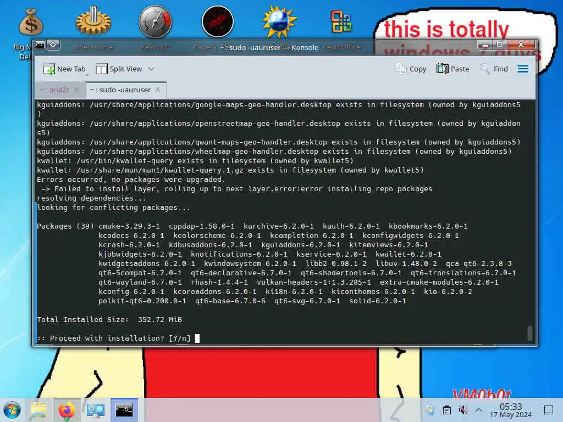The width and height of the screenshot is (563, 422).
Task: Close the aria2c tab
Action: (x=76, y=90)
